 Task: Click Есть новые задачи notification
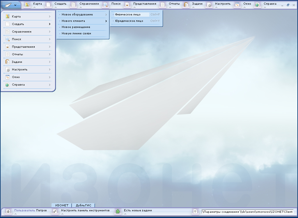pos(138,210)
